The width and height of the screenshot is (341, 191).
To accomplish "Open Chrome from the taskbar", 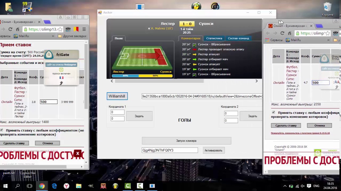I will coord(42,186).
